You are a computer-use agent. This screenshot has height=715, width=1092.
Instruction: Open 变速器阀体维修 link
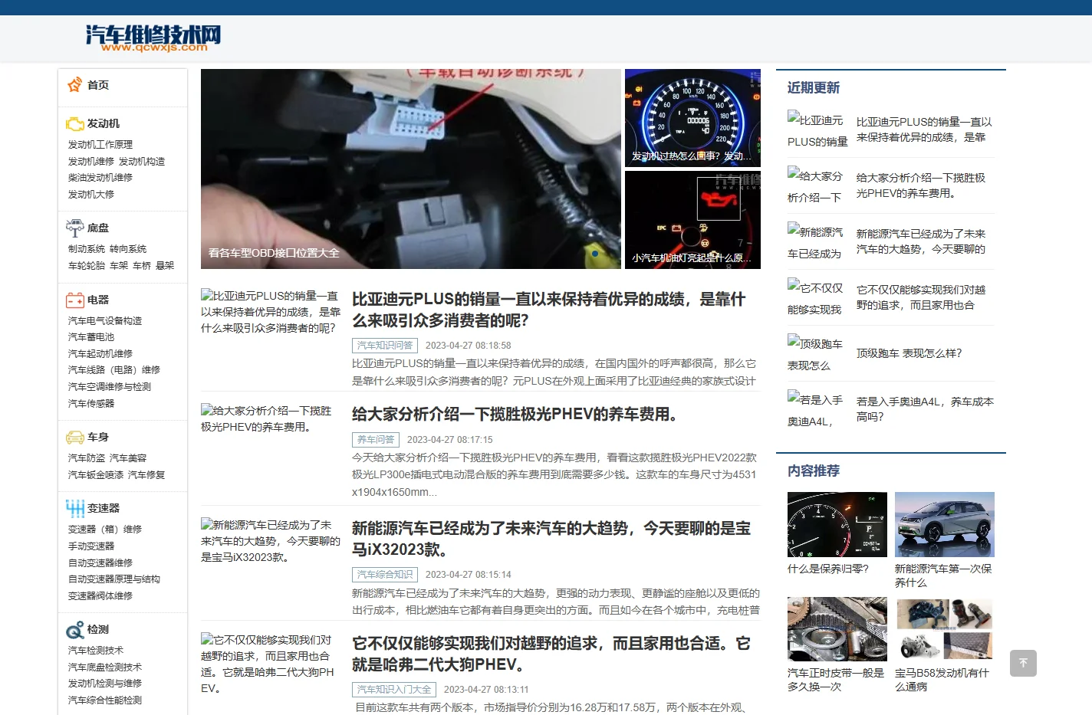(100, 596)
